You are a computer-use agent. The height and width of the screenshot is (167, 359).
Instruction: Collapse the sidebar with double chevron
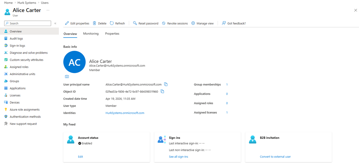coord(55,23)
